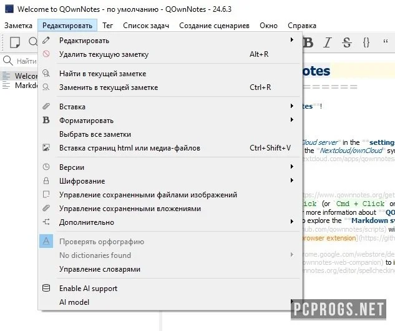Click the icon beside Управление сохраненными файлами изображений
Viewport: 395px width, 331px height.
pyautogui.click(x=46, y=194)
